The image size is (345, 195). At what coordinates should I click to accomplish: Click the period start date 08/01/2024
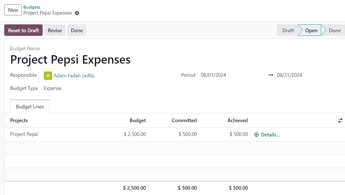tap(213, 75)
